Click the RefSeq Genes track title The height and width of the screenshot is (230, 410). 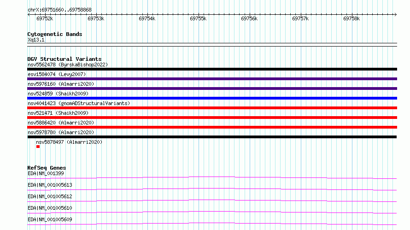pyautogui.click(x=47, y=168)
